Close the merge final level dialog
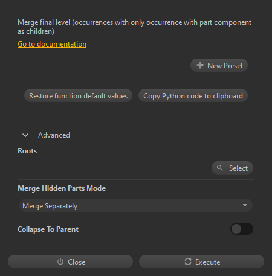The width and height of the screenshot is (272, 276). (x=70, y=262)
